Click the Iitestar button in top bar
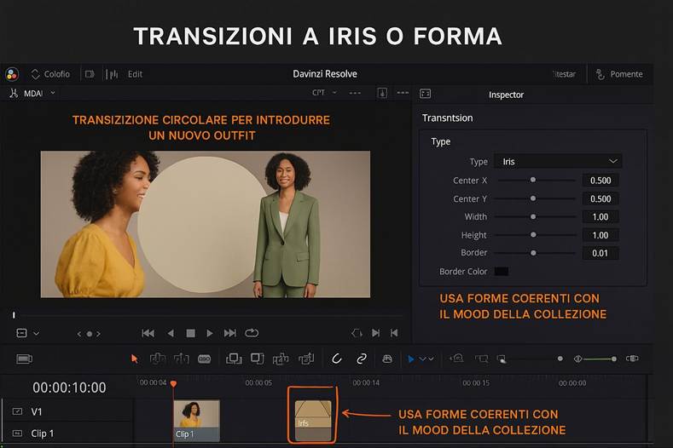The width and height of the screenshot is (673, 448). (x=564, y=74)
